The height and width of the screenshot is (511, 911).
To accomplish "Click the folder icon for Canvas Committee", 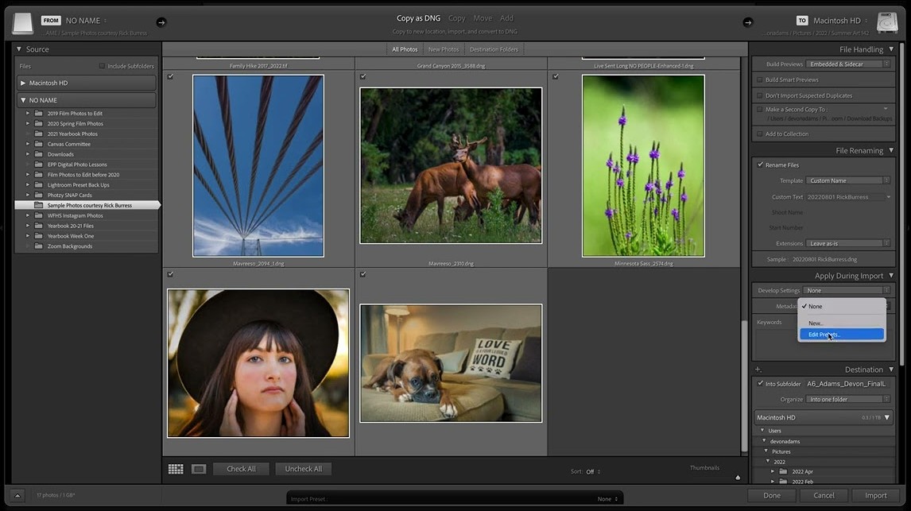I will 38,144.
